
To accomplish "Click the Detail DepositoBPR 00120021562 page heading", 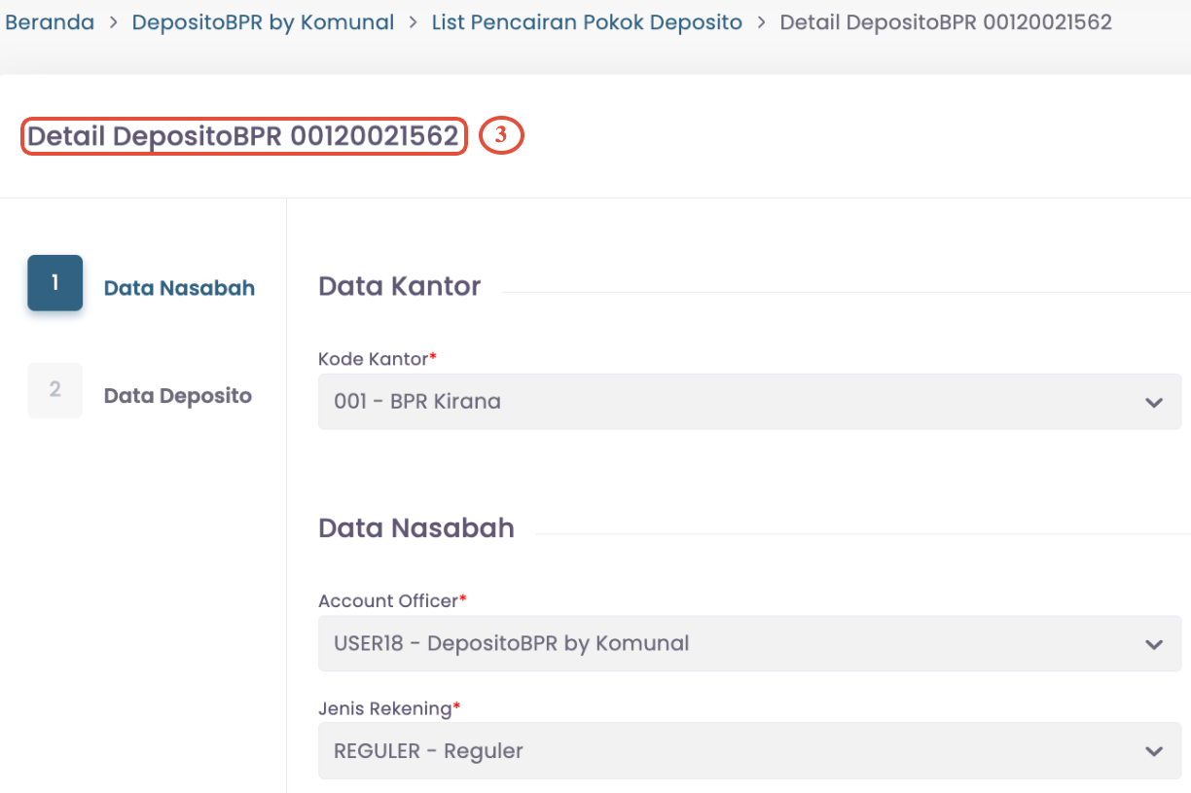I will point(243,136).
